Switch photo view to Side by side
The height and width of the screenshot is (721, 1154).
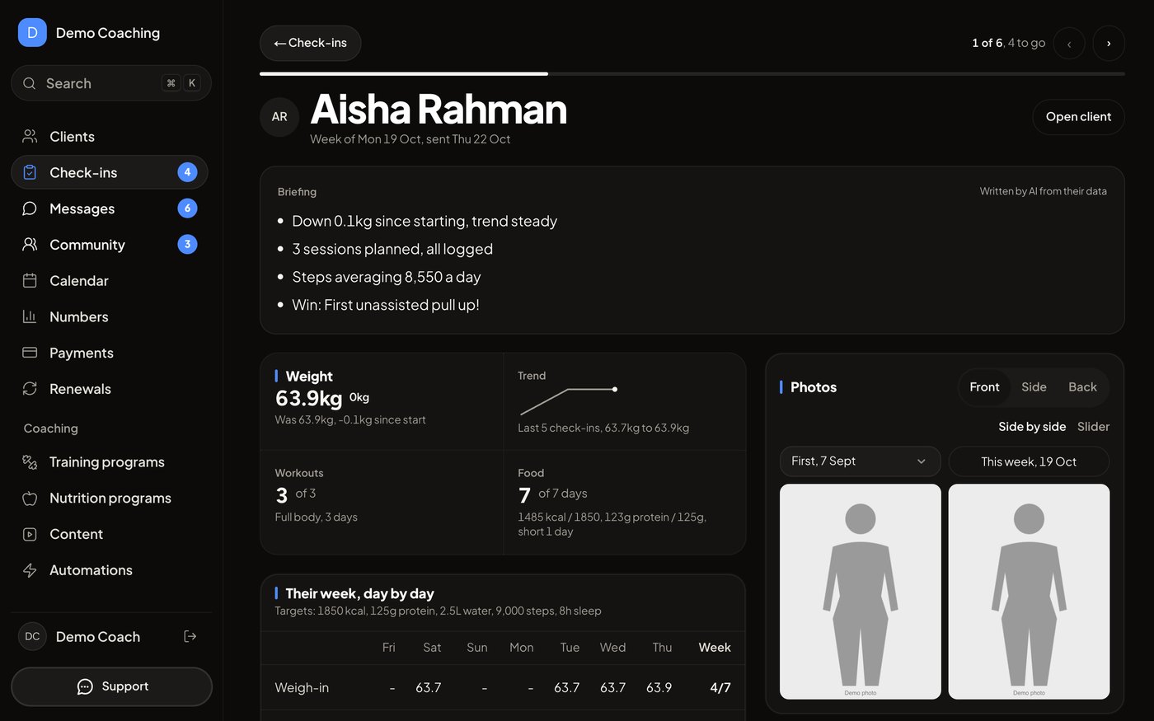[1032, 427]
